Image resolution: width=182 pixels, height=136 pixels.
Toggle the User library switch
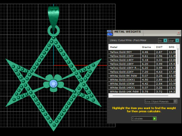[177, 40]
